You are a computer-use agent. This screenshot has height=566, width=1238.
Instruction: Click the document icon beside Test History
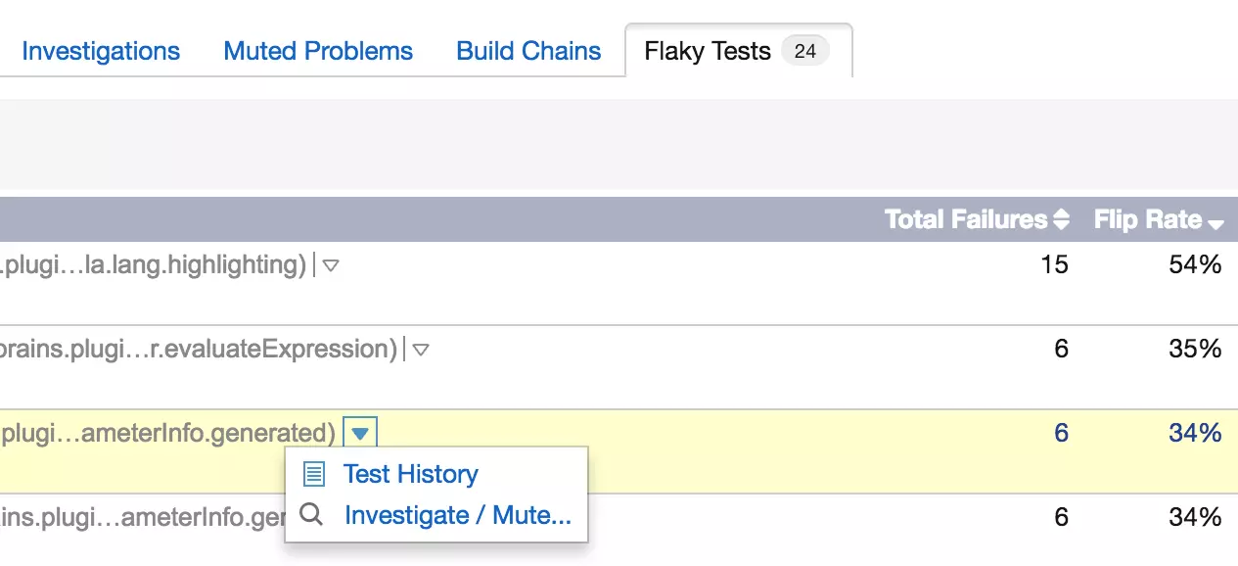pyautogui.click(x=313, y=475)
